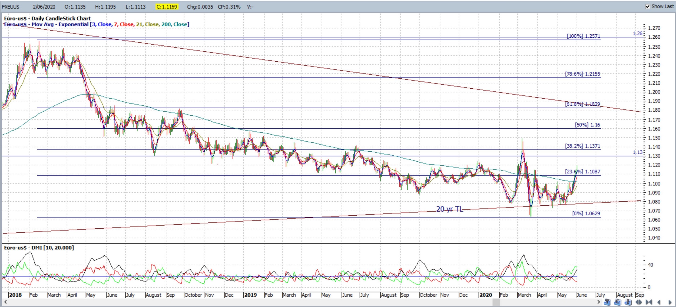
Task: Click the left-pointing triangle to step chart back
Action: coord(659,302)
